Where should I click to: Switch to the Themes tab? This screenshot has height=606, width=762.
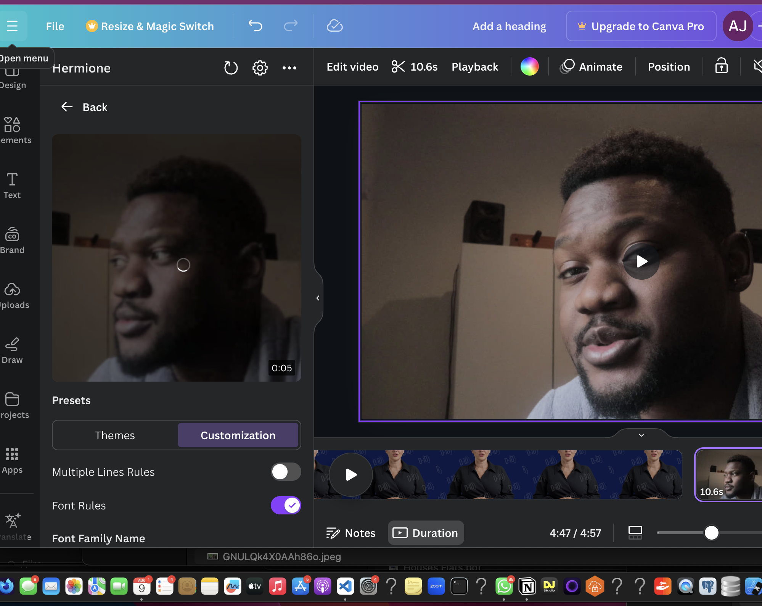click(x=115, y=435)
